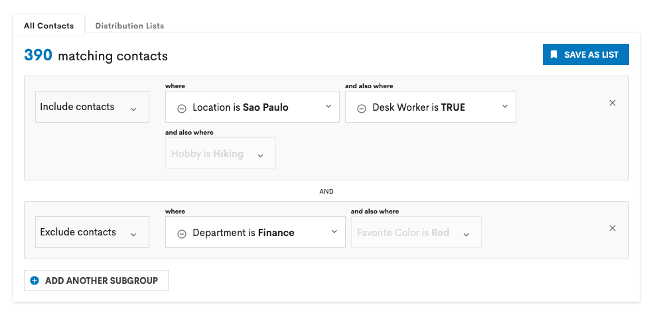Click the SAVE AS LIST button
This screenshot has height=313, width=651.
586,54
